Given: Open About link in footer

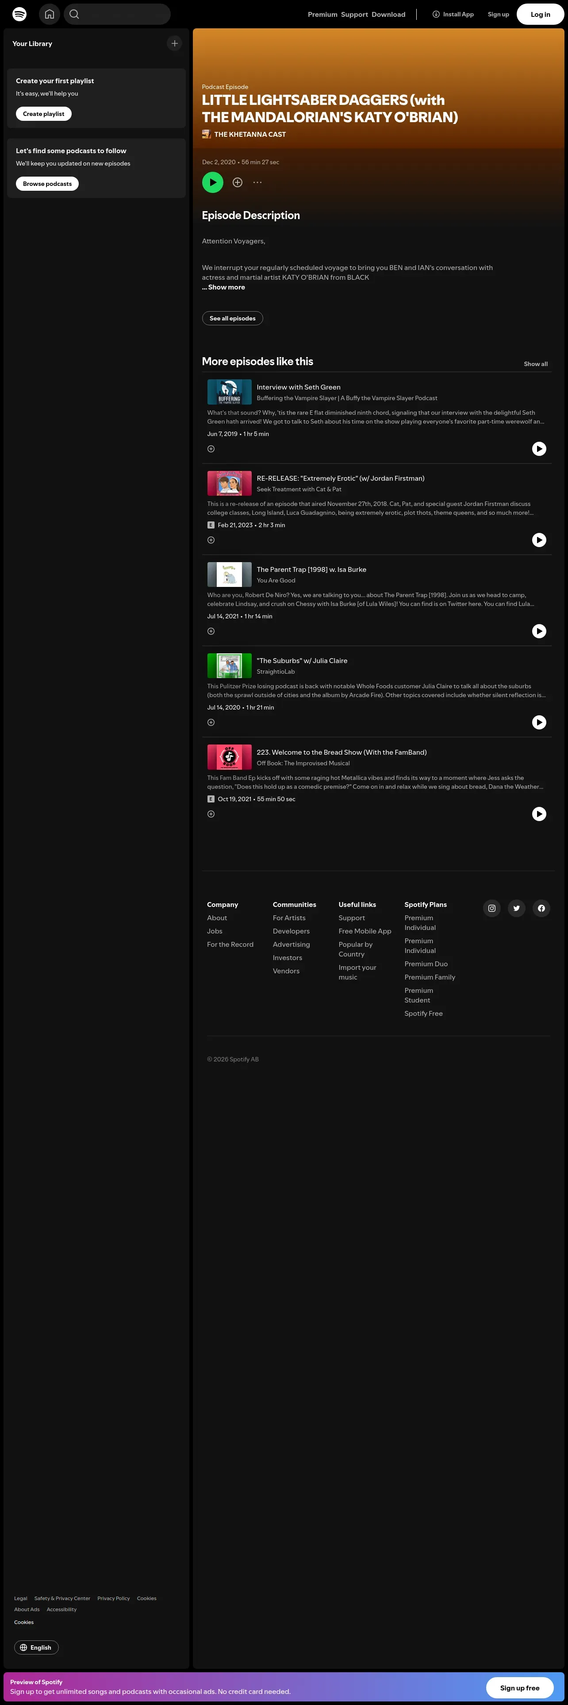Looking at the screenshot, I should coord(217,918).
